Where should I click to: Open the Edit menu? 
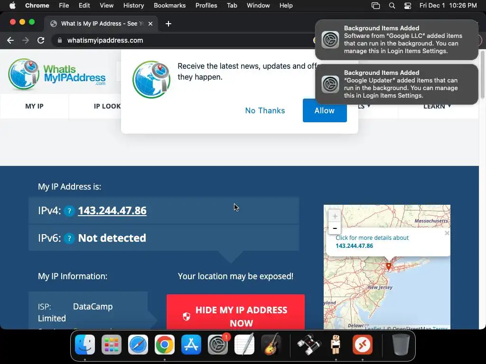pyautogui.click(x=84, y=5)
